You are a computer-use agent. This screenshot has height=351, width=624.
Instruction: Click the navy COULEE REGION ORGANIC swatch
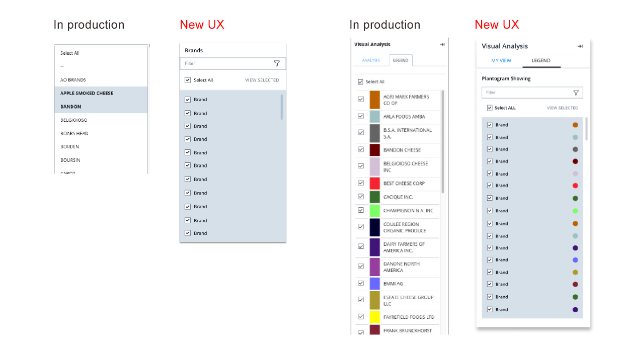tap(374, 227)
